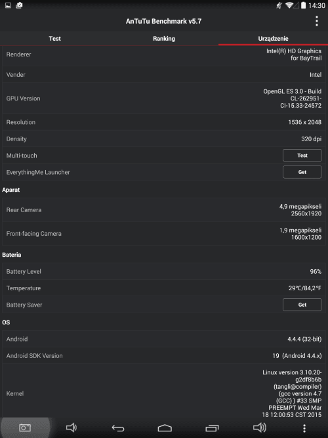Get the Battery Saver app
Viewport: 328px width, 438px height.
[x=302, y=305]
